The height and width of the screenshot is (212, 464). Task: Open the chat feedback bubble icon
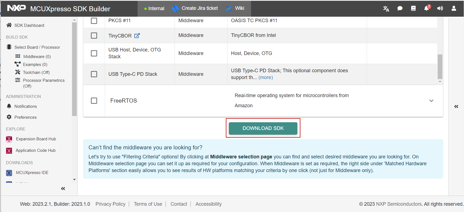(x=400, y=8)
